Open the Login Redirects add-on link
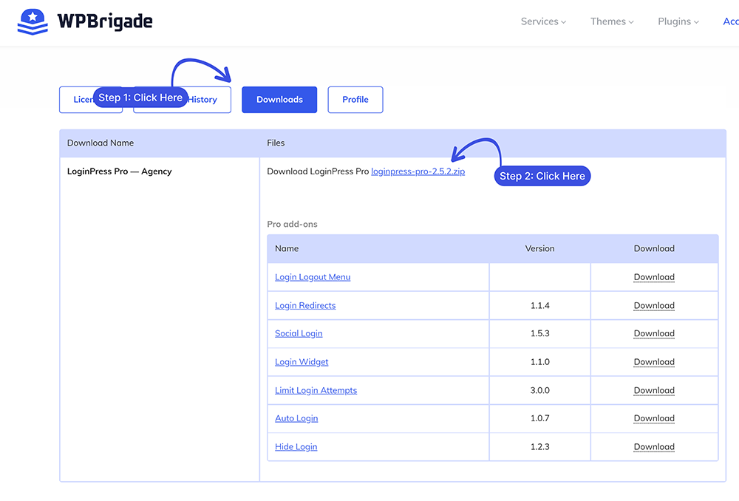Viewport: 739px width, 501px height. click(305, 305)
